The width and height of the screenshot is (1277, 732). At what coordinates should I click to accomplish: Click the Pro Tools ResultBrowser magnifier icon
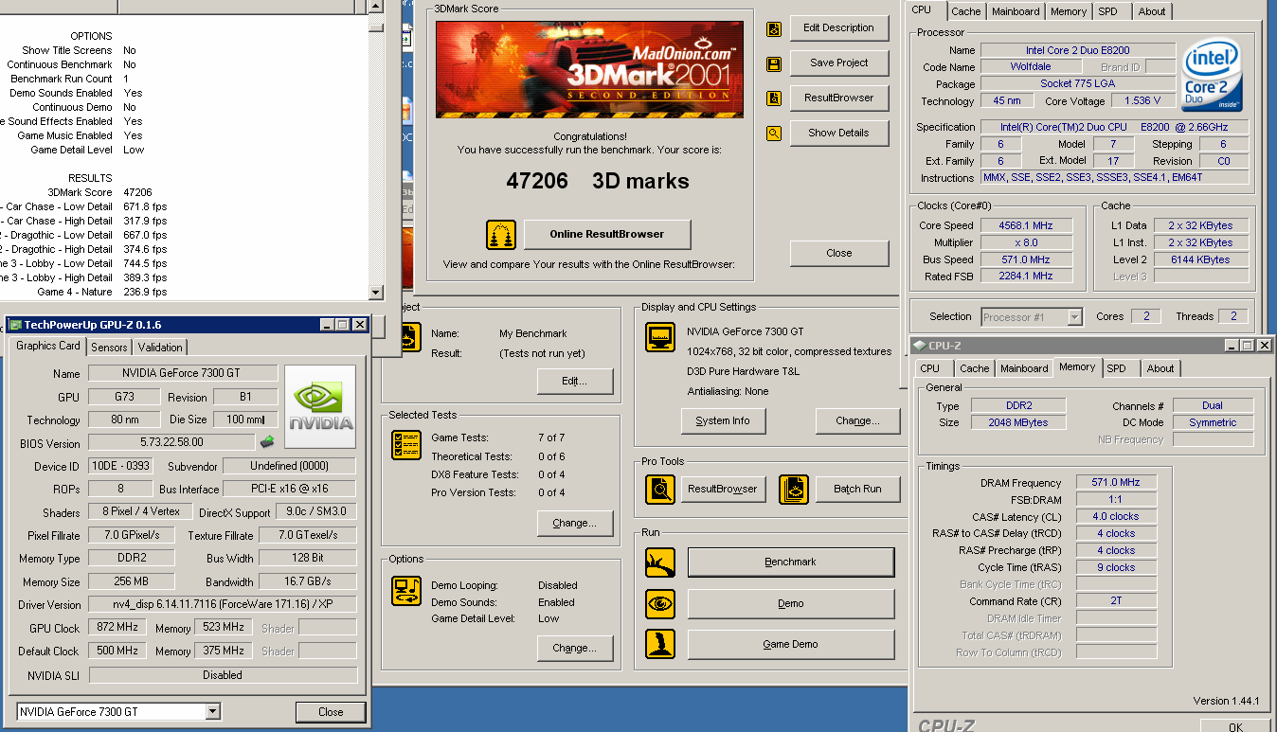tap(660, 489)
